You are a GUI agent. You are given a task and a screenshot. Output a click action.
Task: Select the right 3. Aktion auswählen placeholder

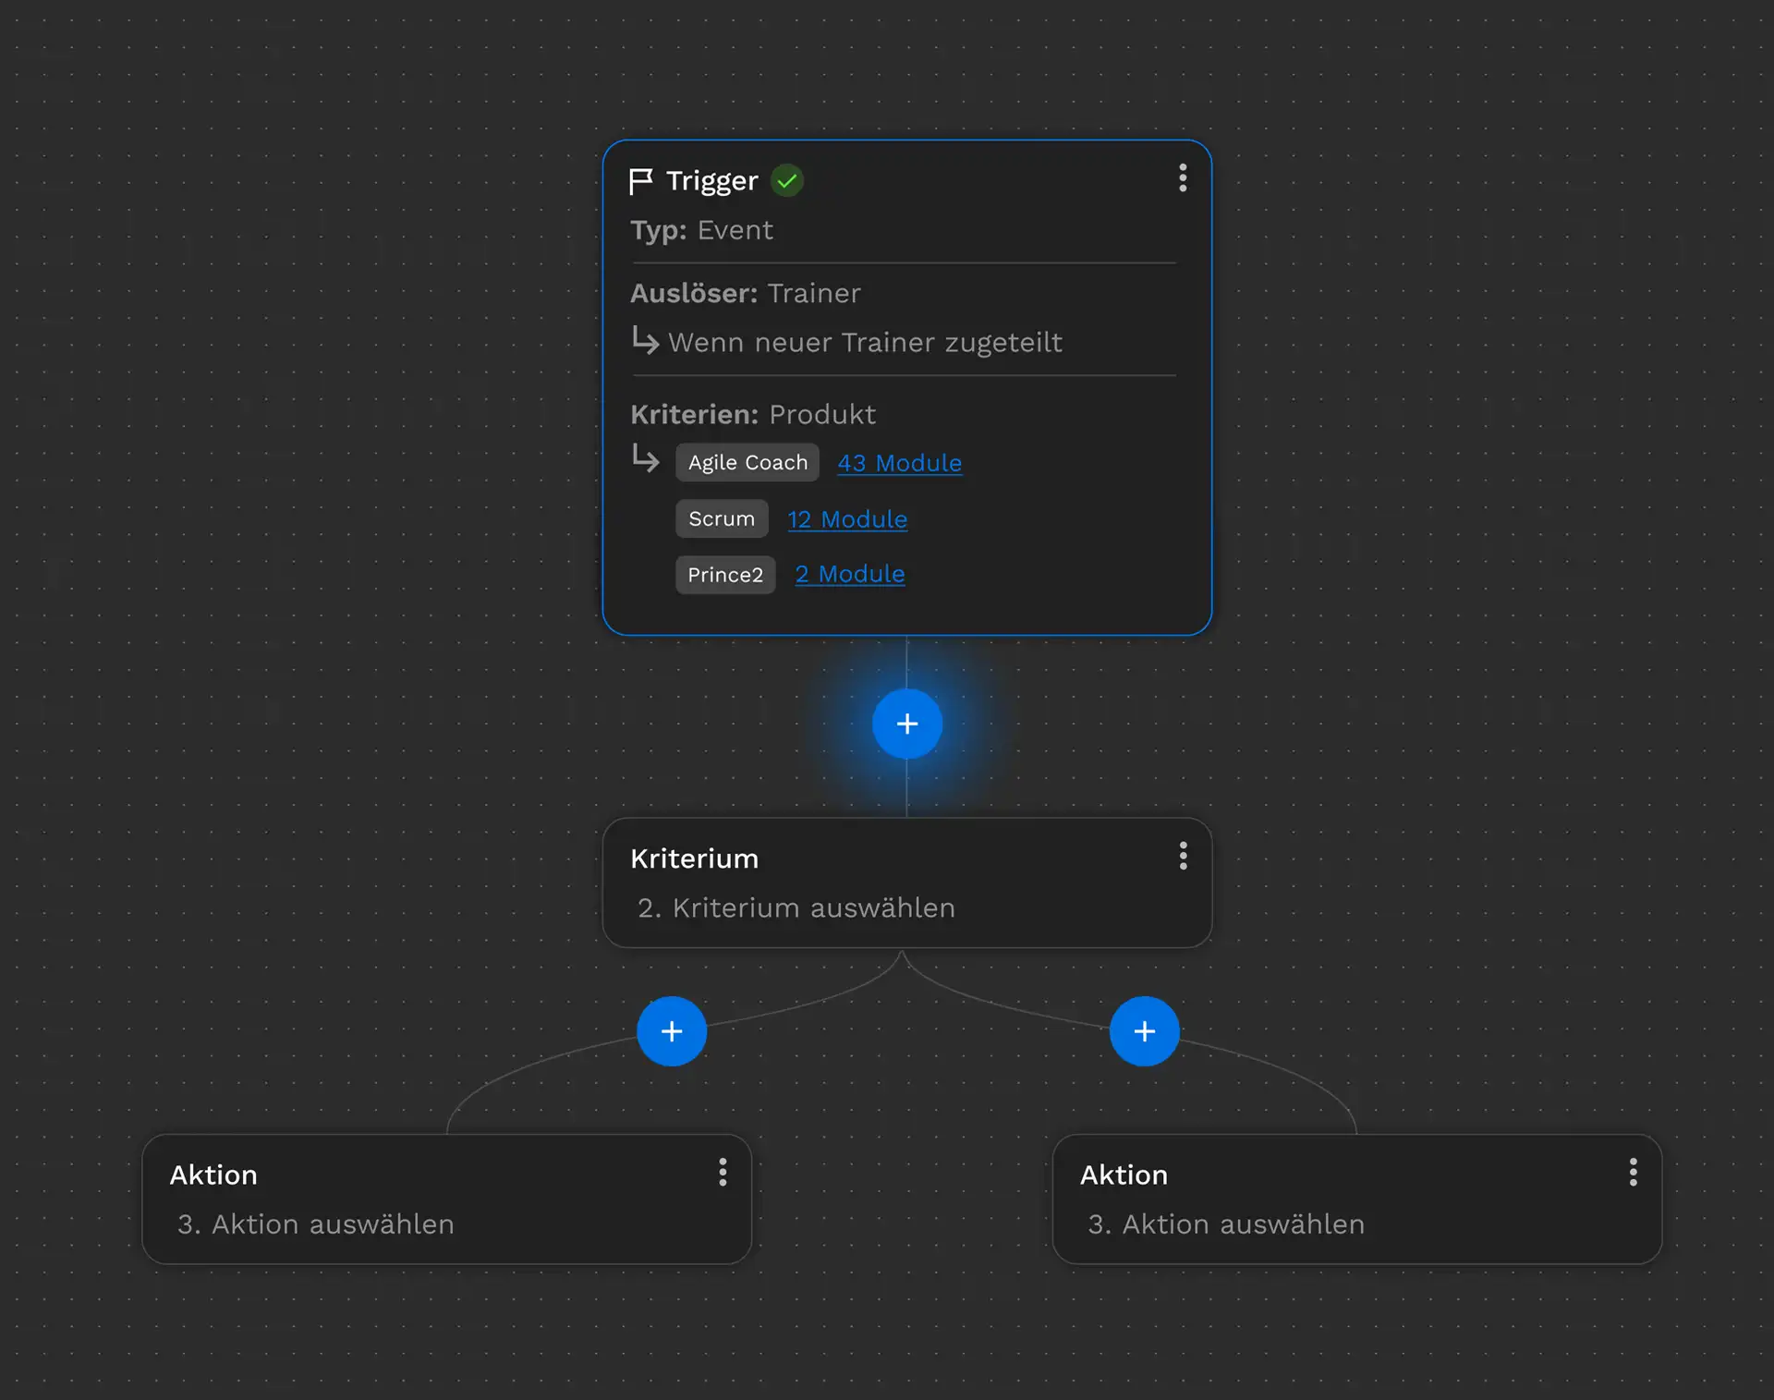click(1226, 1224)
